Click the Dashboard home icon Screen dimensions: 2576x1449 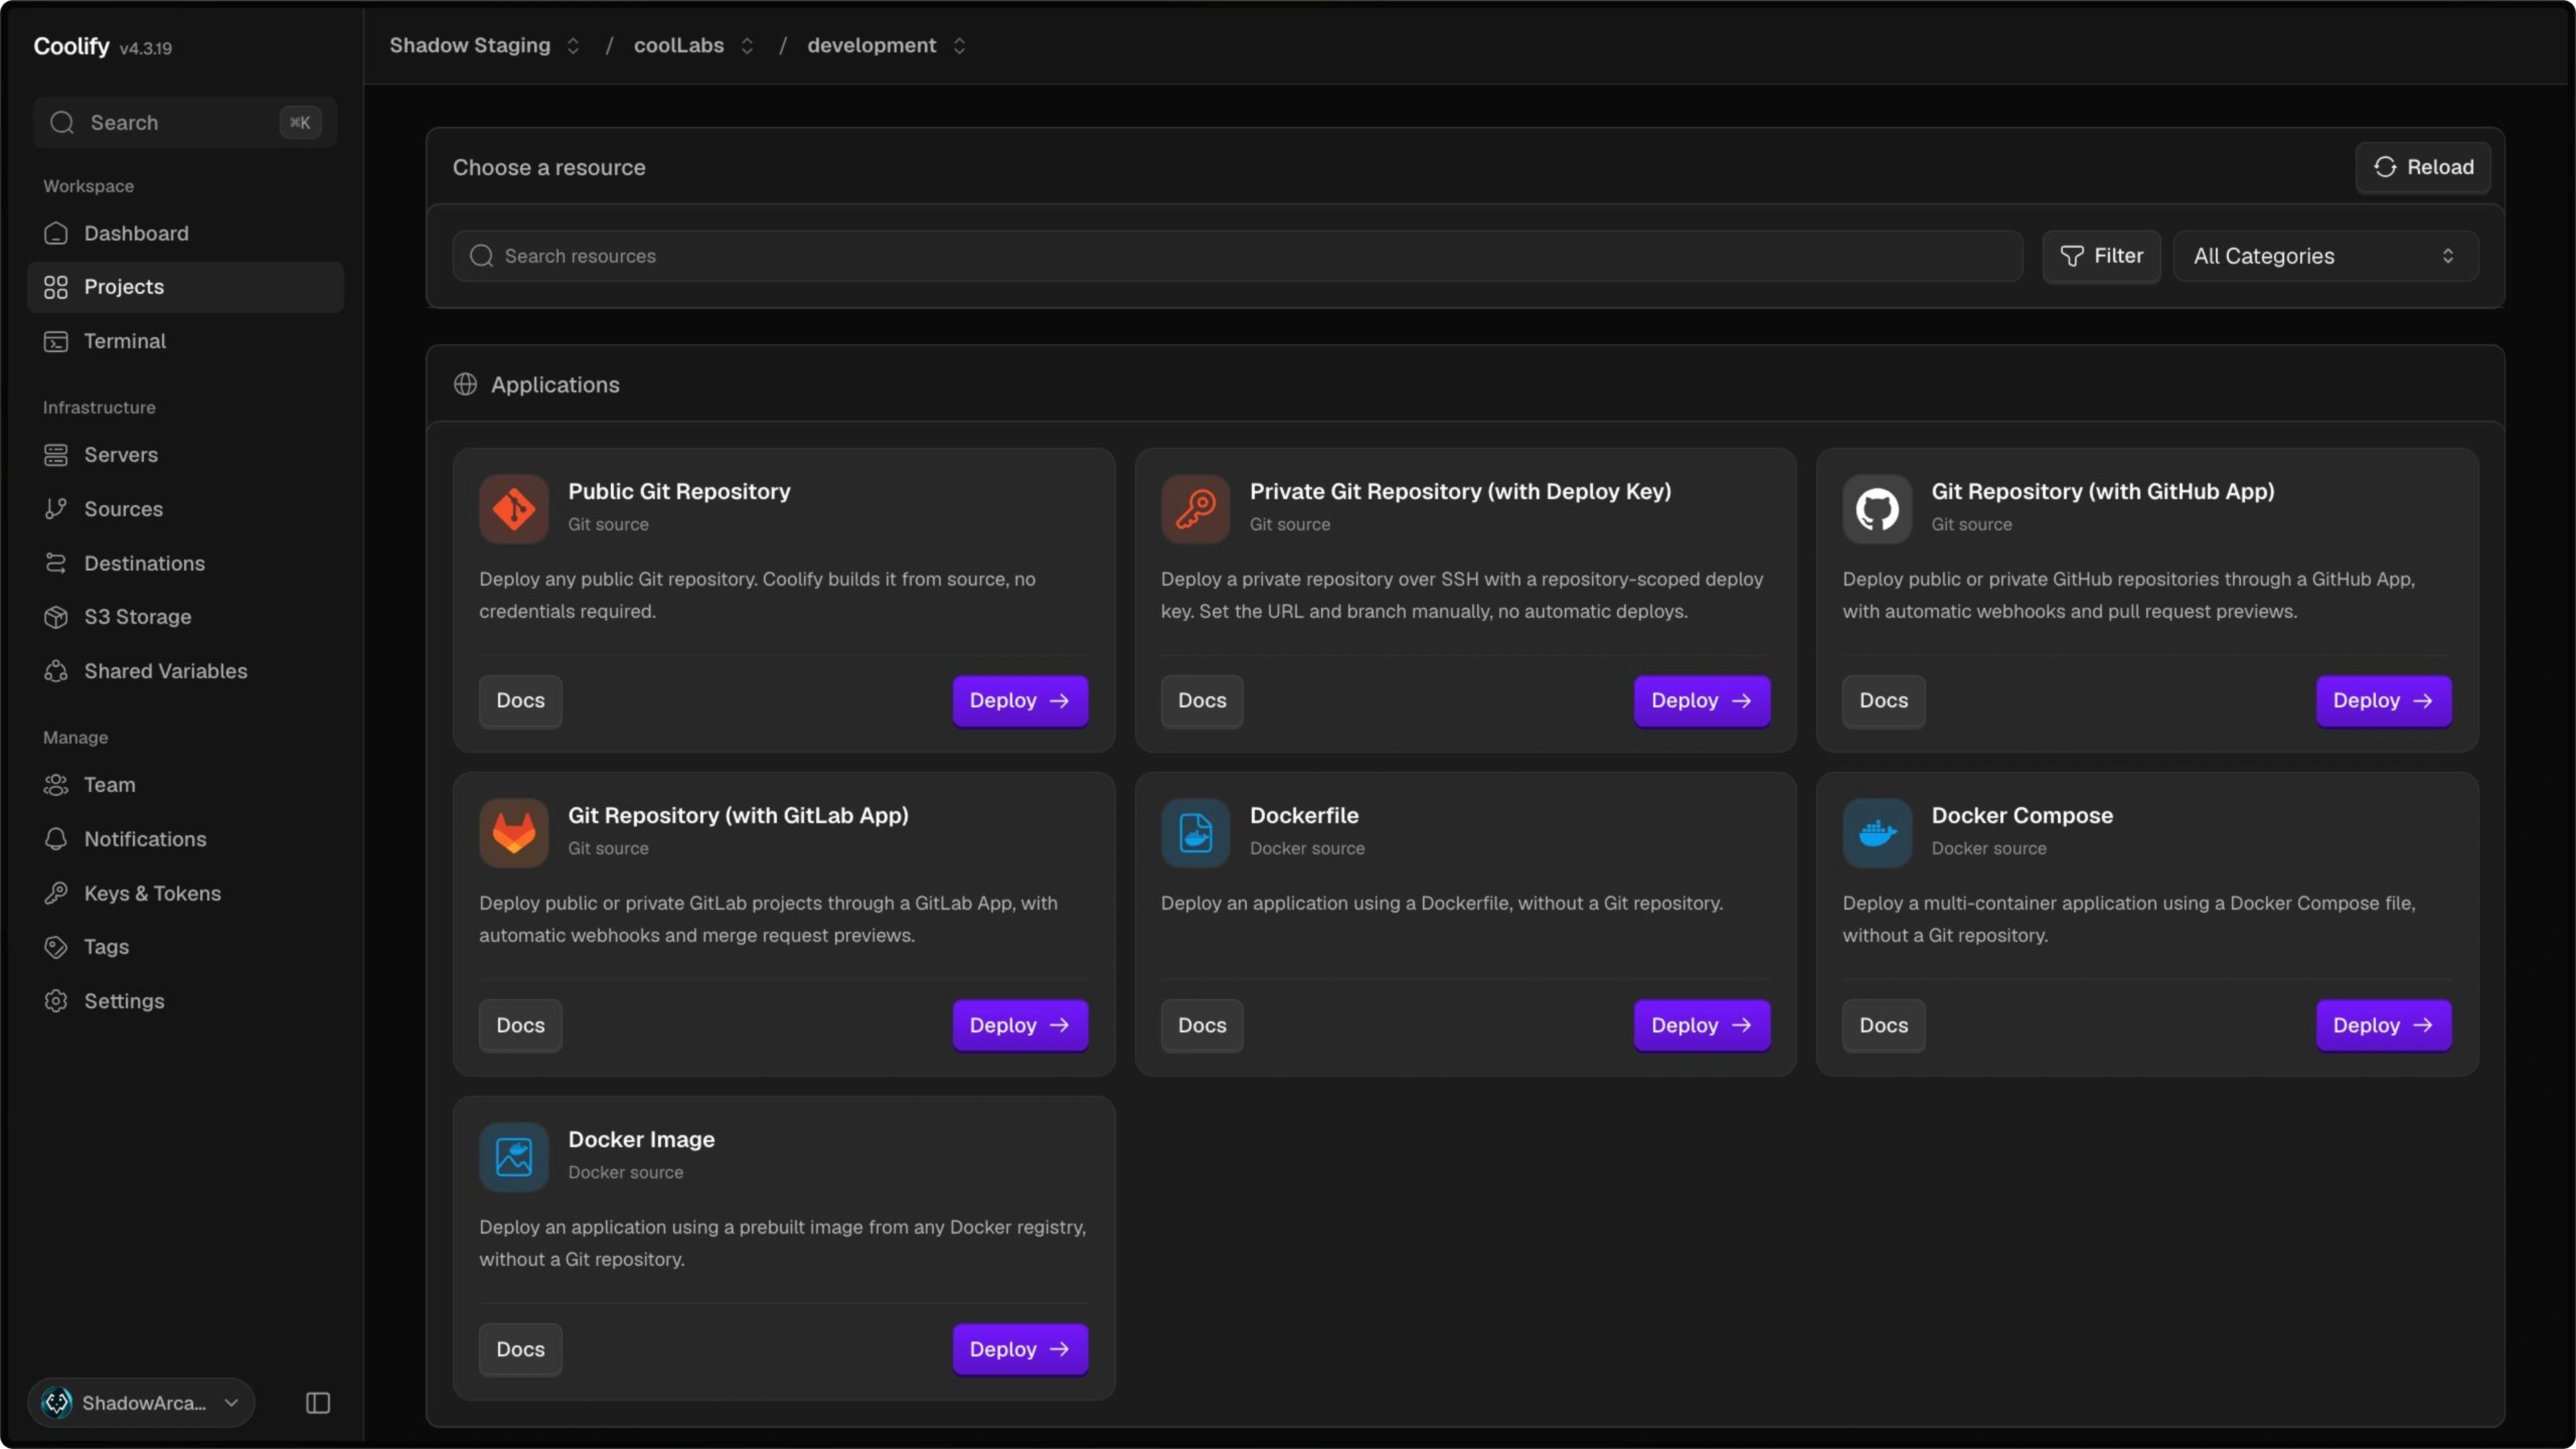(56, 233)
